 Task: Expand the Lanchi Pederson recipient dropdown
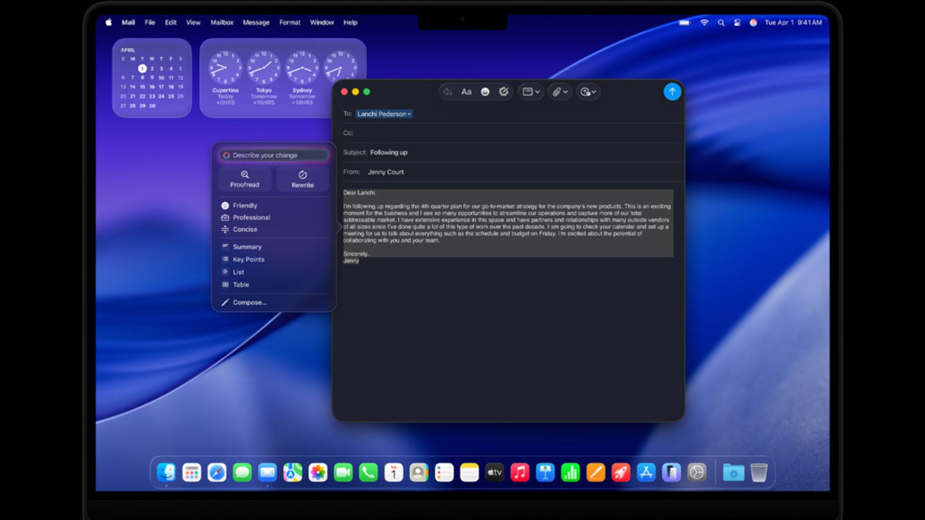point(409,114)
